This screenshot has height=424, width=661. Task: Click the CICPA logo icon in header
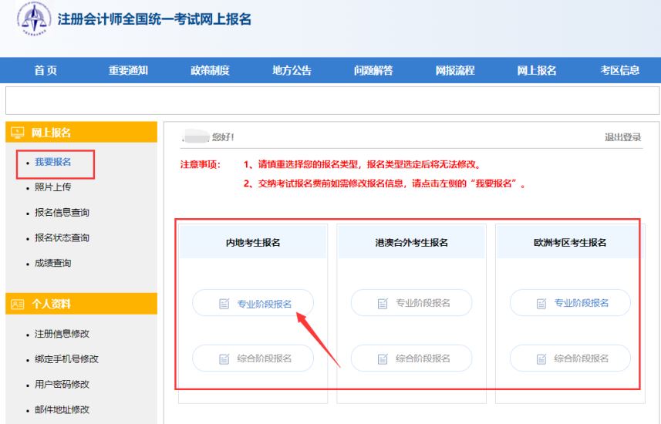tap(31, 19)
